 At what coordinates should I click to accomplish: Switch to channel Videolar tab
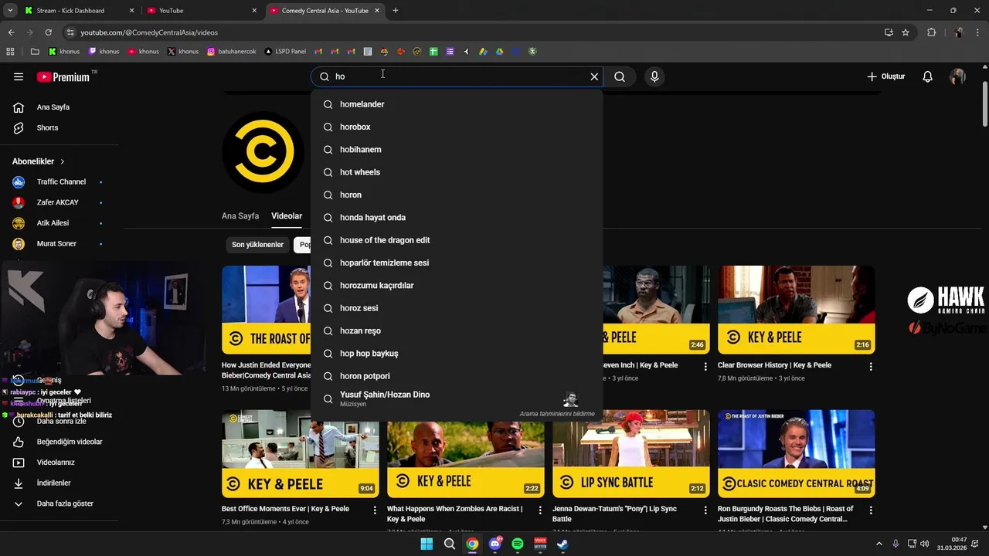click(287, 216)
